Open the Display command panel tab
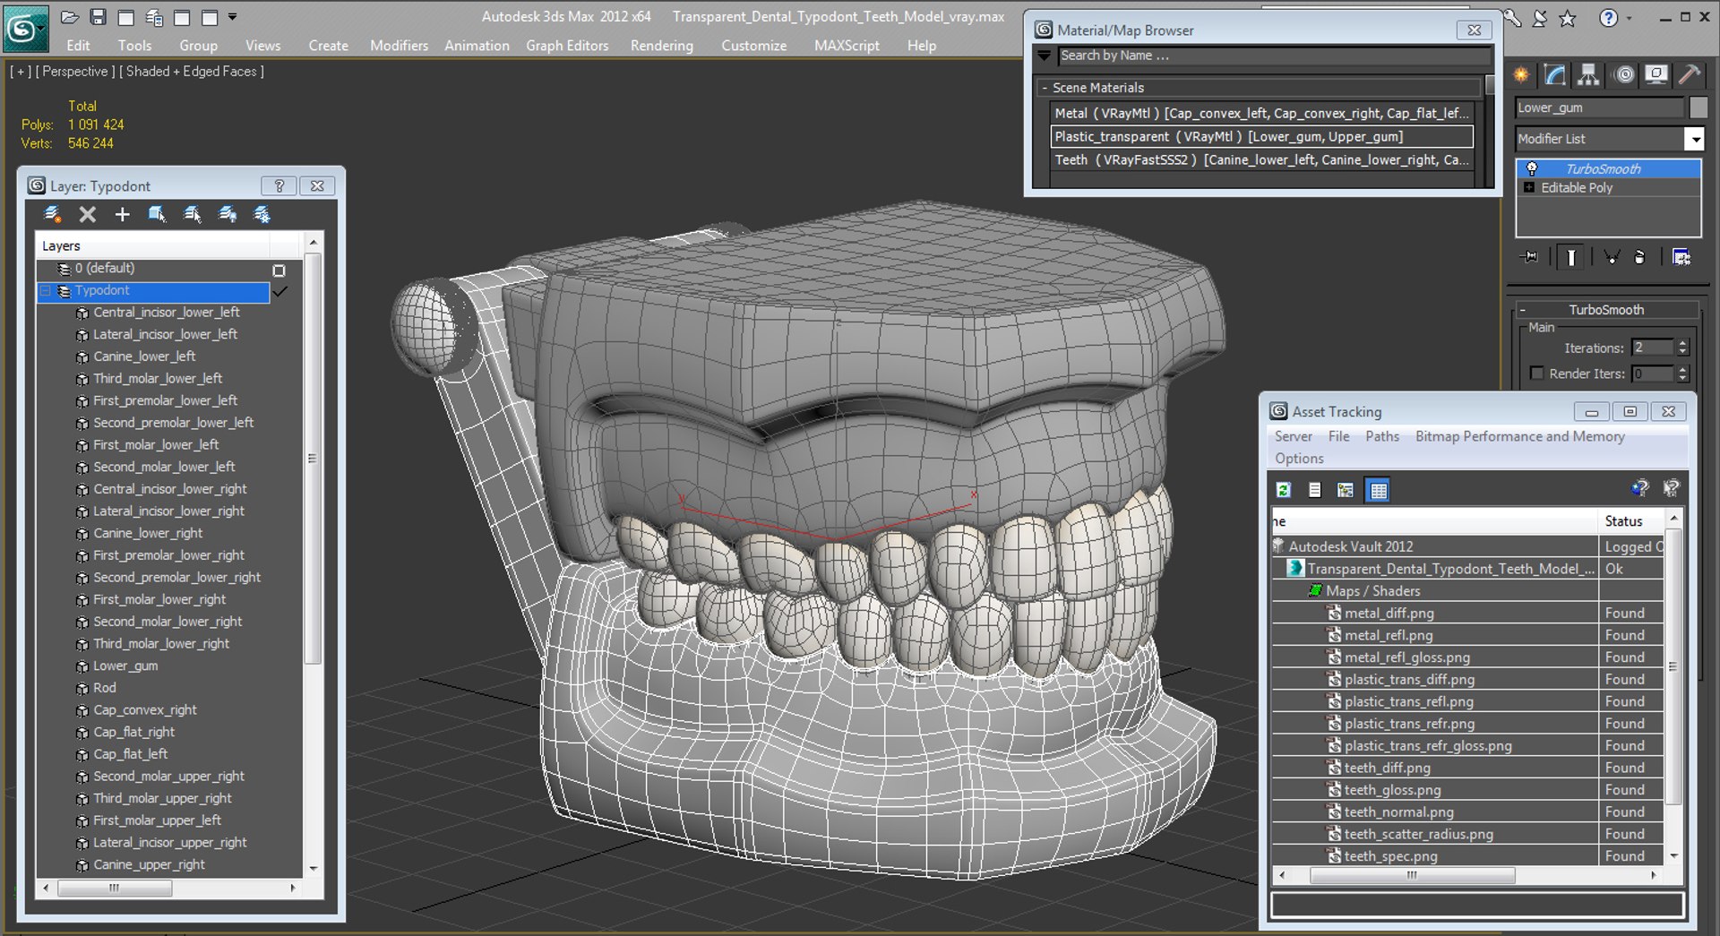Viewport: 1720px width, 936px height. [x=1656, y=75]
